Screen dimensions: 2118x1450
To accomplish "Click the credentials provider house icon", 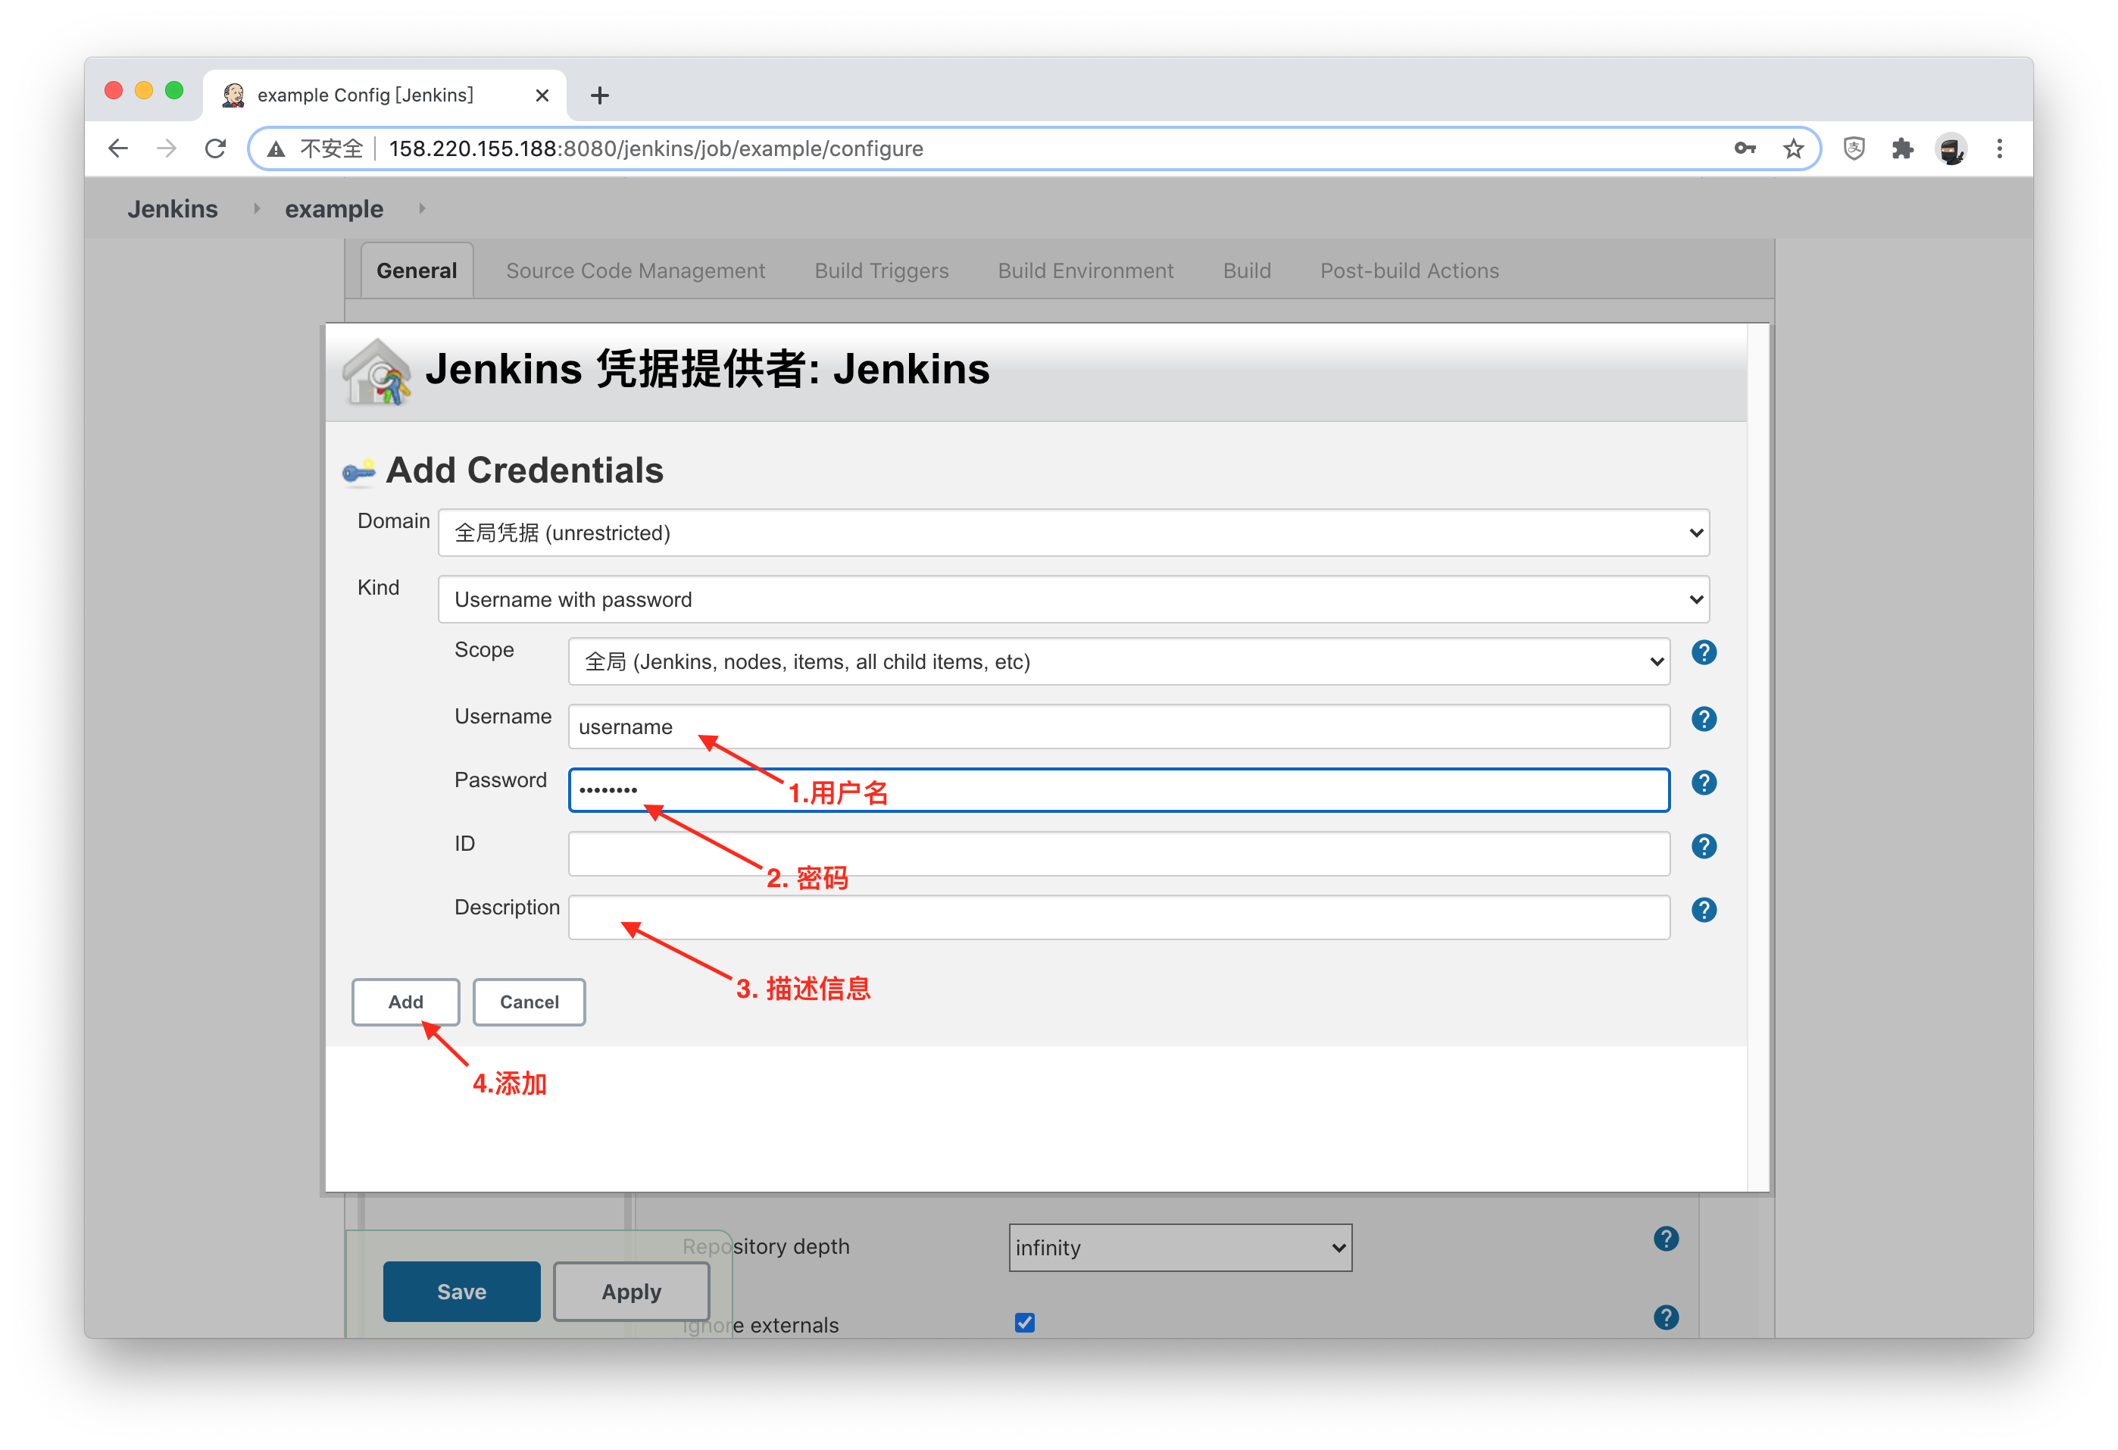I will [376, 372].
